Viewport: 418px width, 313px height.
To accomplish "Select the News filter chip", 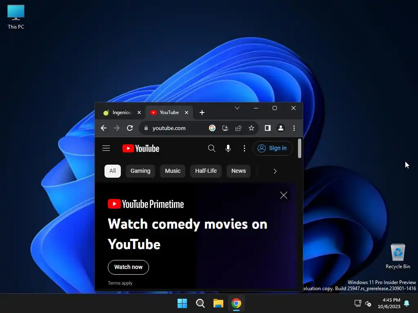I will [x=238, y=171].
